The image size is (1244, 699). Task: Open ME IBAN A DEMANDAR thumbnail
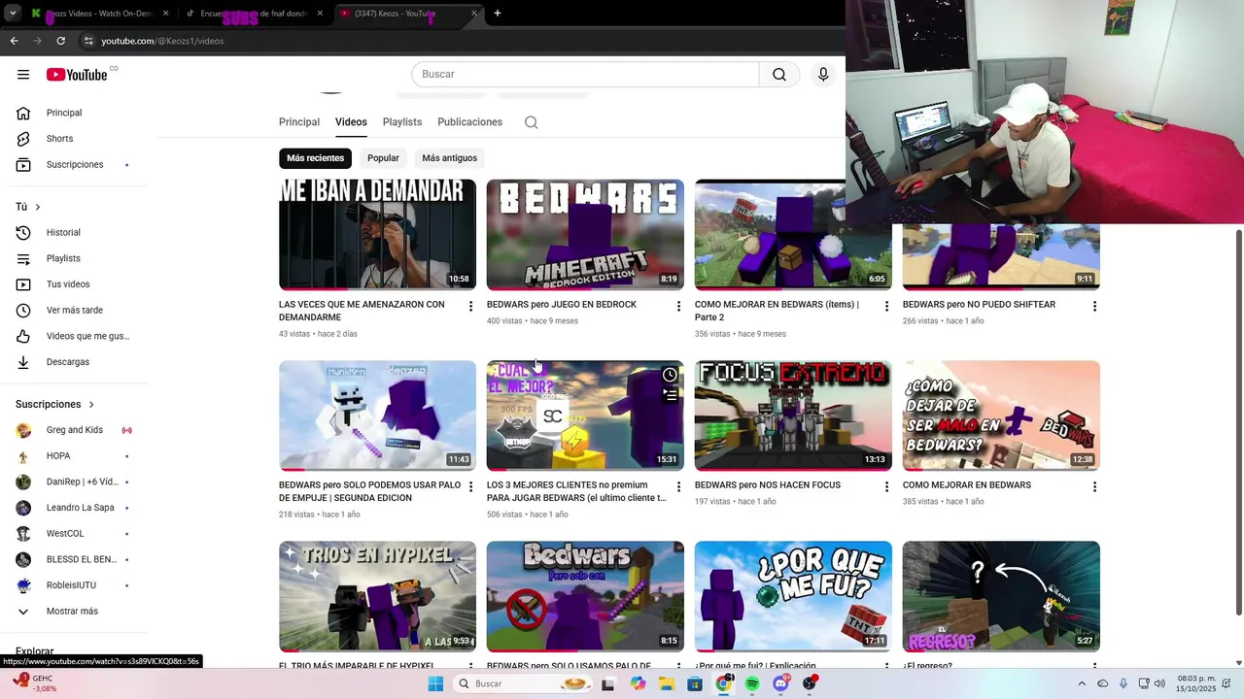point(377,235)
